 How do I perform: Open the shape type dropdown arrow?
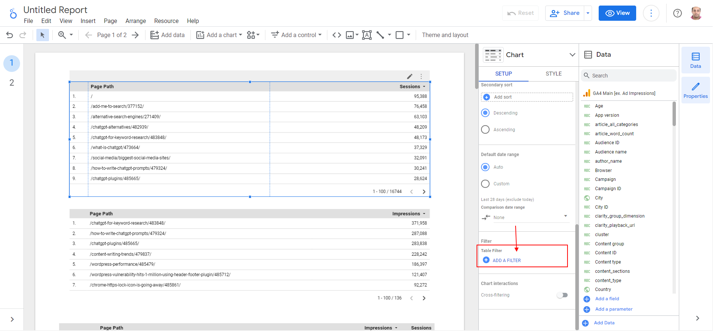409,35
